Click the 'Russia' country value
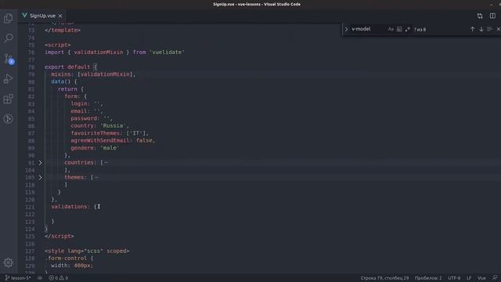501x282 pixels. click(113, 125)
